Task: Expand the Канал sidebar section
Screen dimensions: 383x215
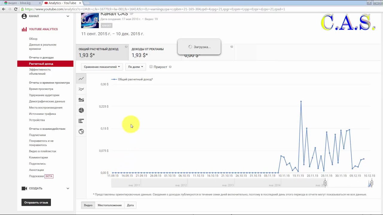Action: [68, 16]
